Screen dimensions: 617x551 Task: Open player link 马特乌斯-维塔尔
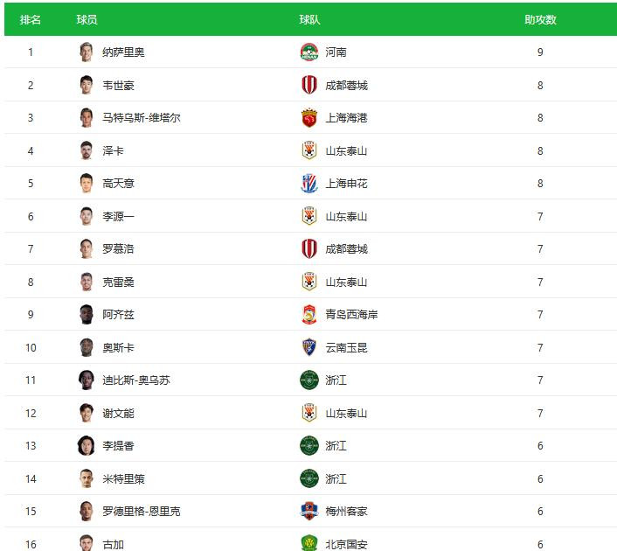pyautogui.click(x=141, y=118)
